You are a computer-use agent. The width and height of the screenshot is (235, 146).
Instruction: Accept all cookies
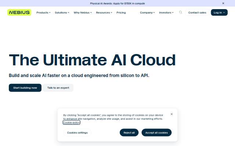pyautogui.click(x=156, y=132)
